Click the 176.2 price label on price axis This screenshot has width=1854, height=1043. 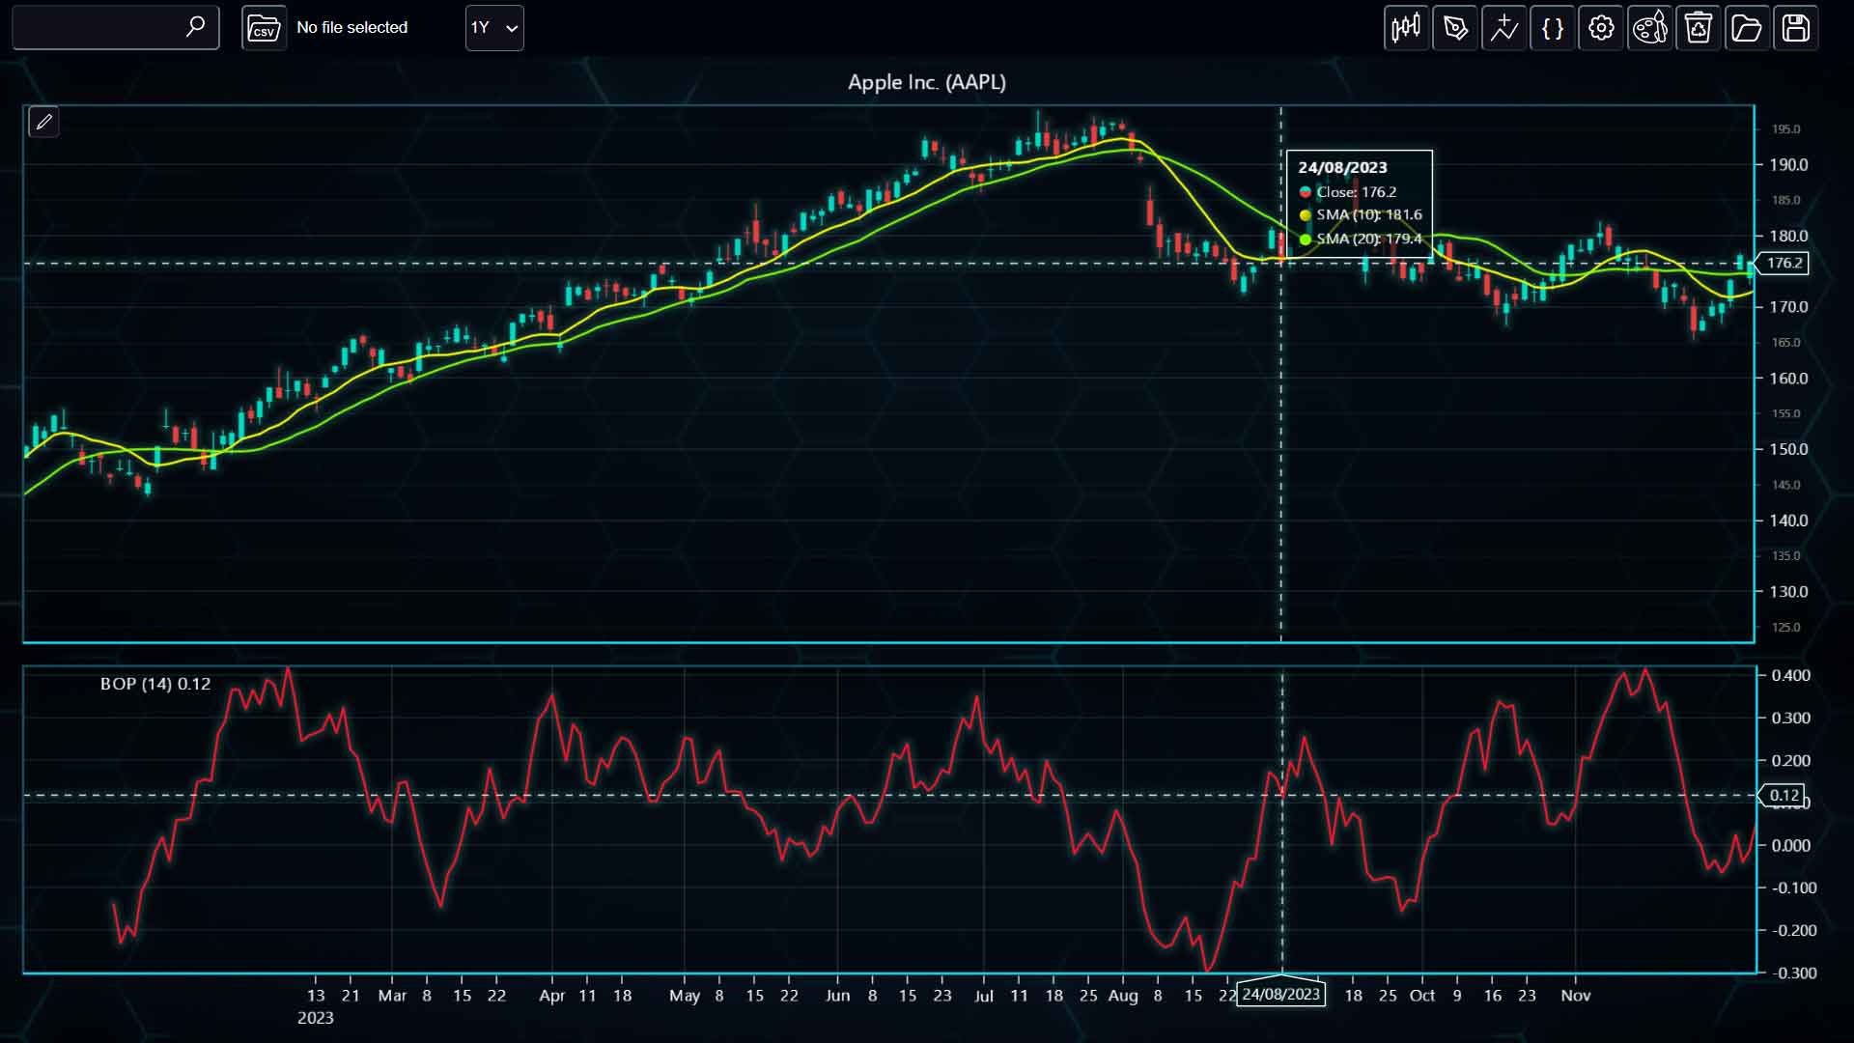pos(1784,263)
